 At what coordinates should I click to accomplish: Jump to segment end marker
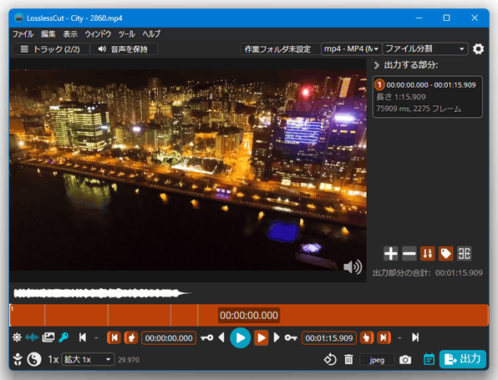384,337
